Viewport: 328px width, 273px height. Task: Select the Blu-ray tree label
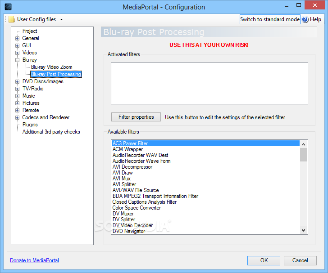(x=30, y=60)
